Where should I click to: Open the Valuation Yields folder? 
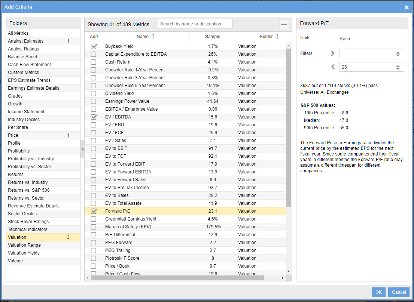[x=24, y=253]
